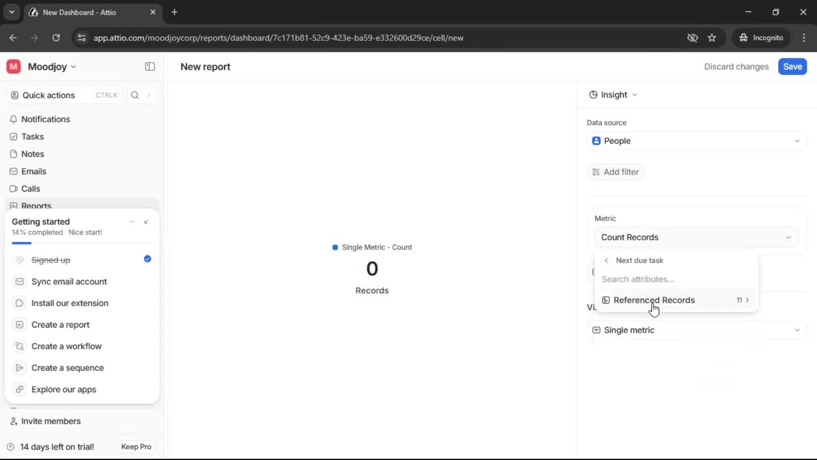Bookmark the page with the star icon

pyautogui.click(x=712, y=37)
